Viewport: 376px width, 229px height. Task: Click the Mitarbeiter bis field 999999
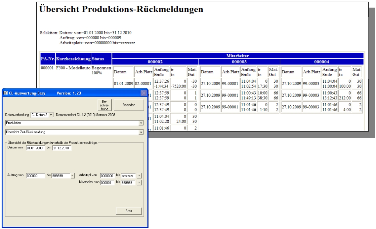point(128,182)
